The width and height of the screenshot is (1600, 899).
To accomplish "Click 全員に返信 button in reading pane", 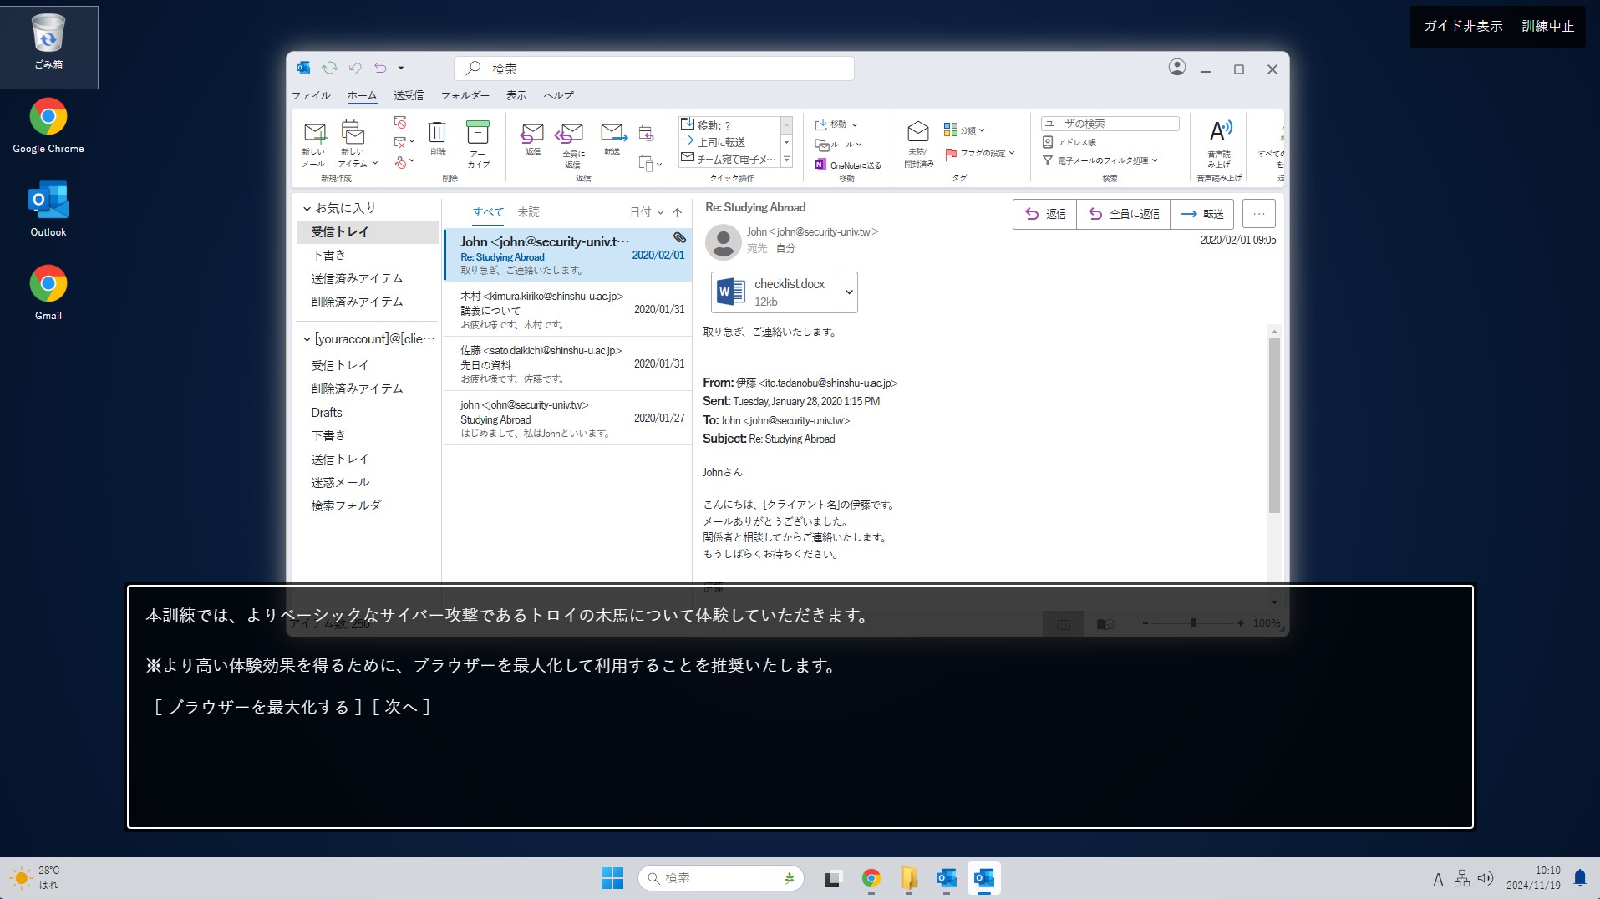I will [1124, 214].
